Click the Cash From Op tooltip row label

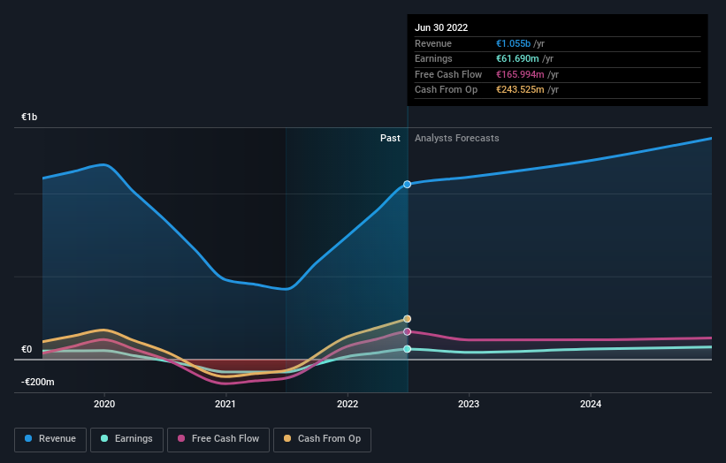click(x=446, y=90)
